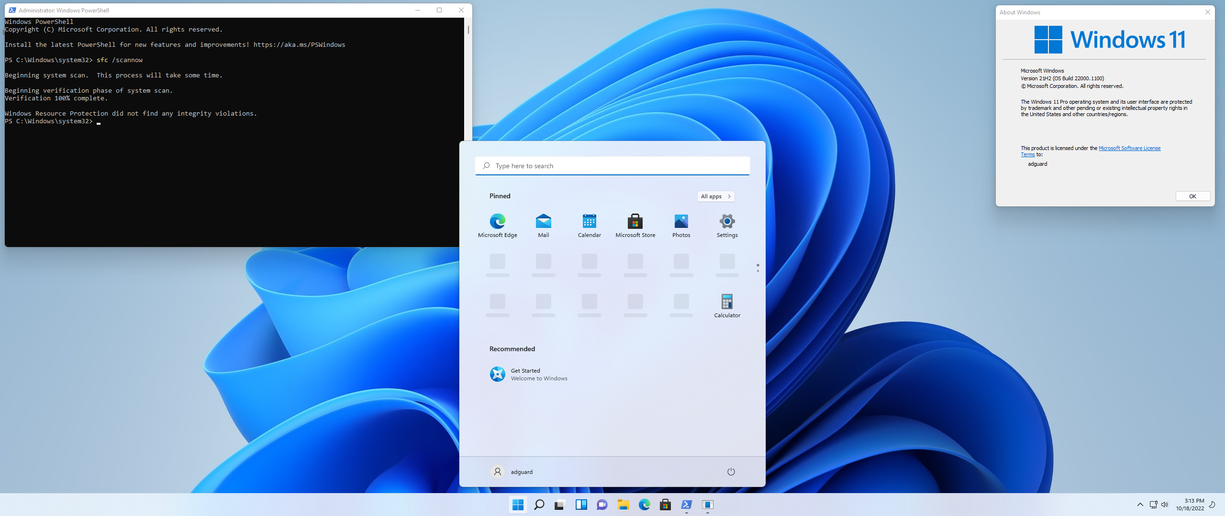1225x516 pixels.
Task: Close the About Windows dialog
Action: coord(1207,12)
